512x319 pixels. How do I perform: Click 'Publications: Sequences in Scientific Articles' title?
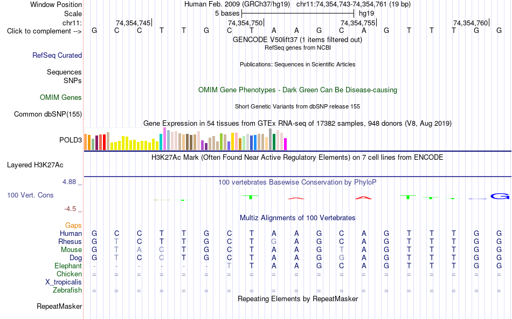[297, 64]
